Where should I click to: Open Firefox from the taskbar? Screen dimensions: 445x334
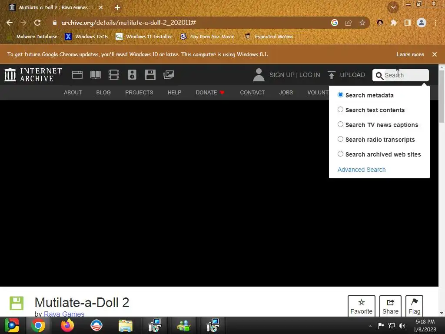[x=67, y=325]
